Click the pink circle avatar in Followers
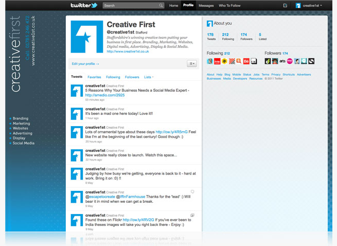Viewport: 337px width, 246px height. point(290,61)
